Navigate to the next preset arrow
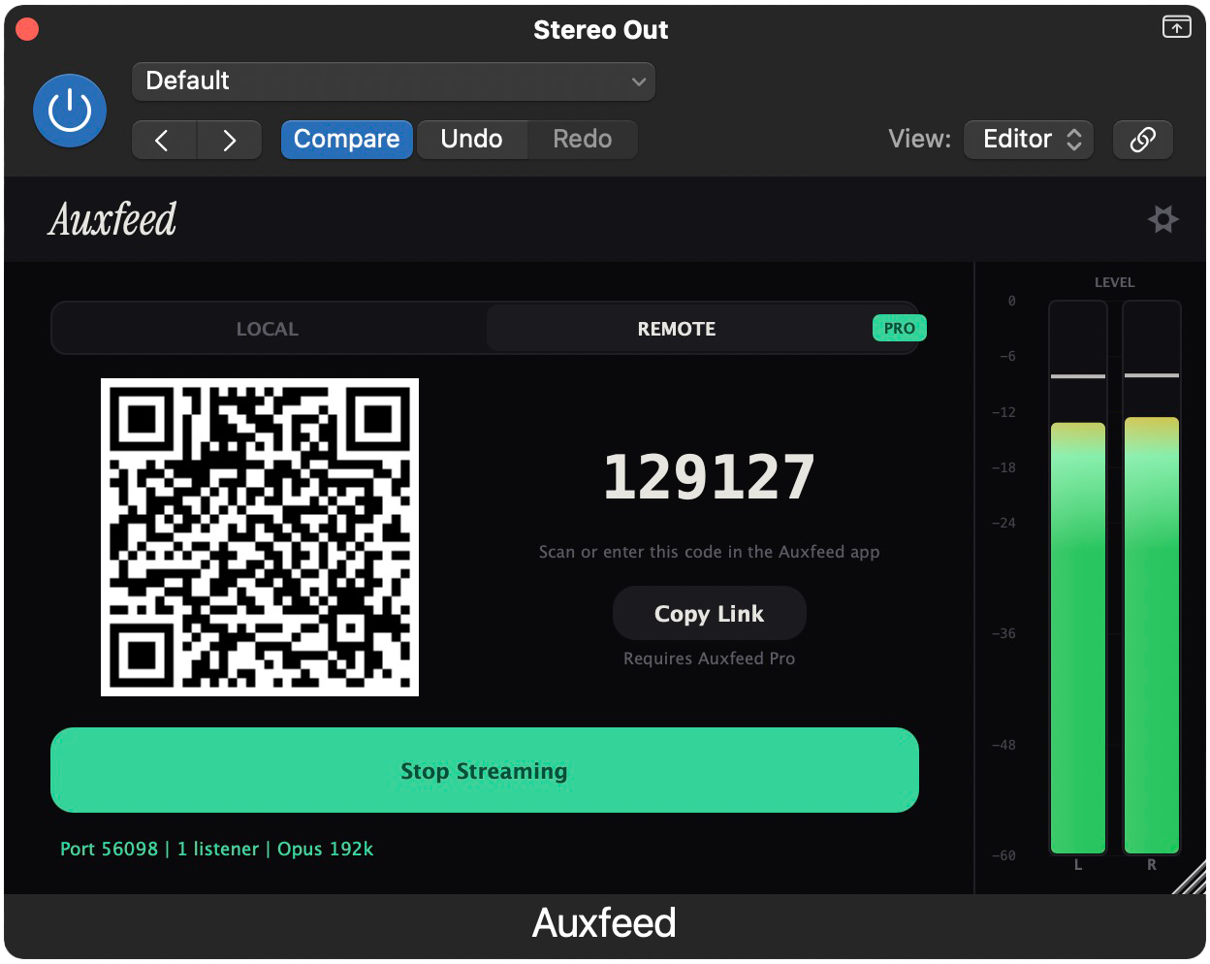 tap(230, 139)
